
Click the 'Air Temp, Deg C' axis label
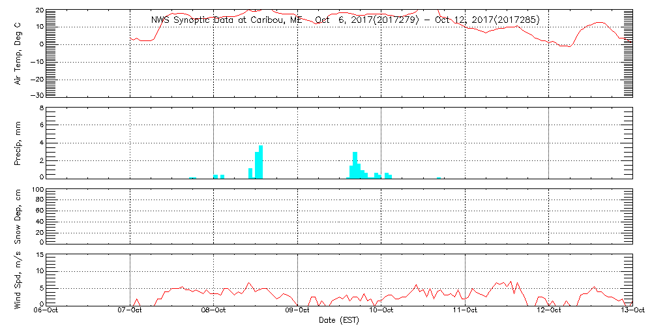(18, 52)
